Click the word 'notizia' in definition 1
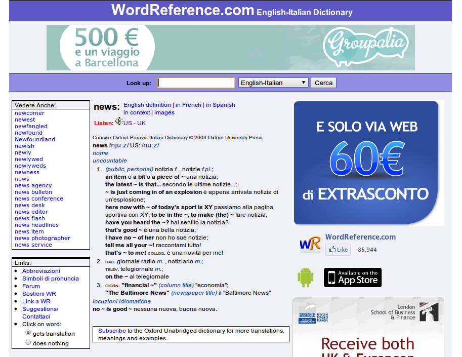 click(164, 169)
